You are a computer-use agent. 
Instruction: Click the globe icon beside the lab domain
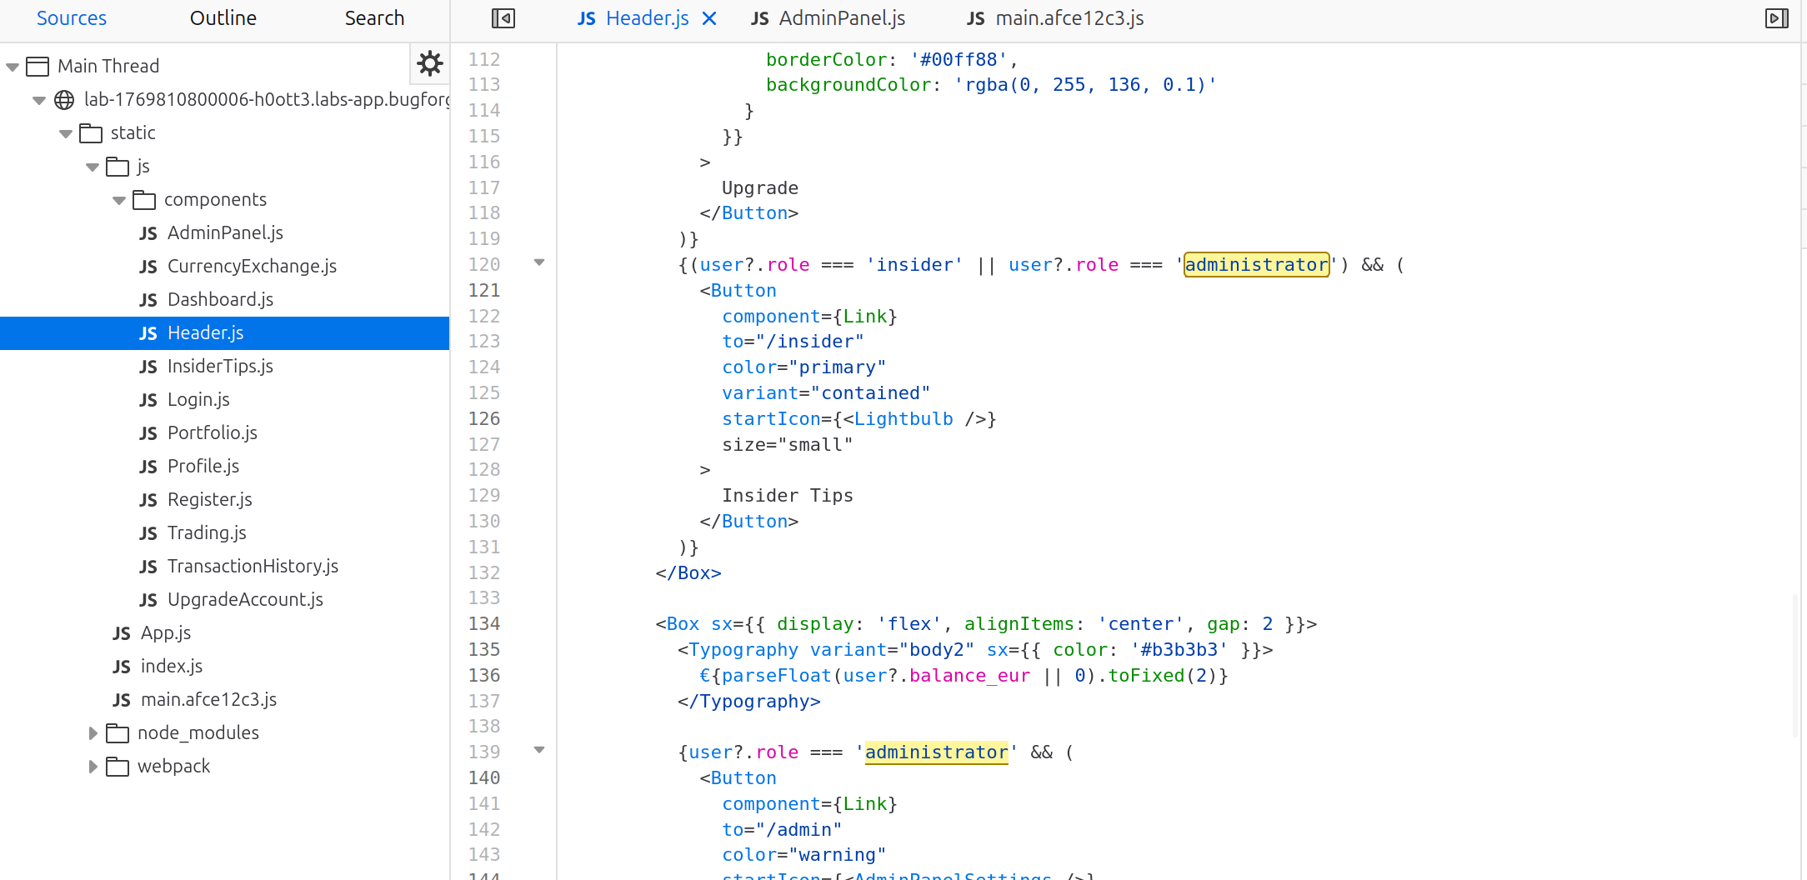[x=64, y=100]
